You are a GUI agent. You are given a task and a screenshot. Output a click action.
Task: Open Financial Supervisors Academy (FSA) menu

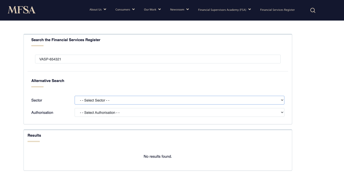[x=222, y=10]
